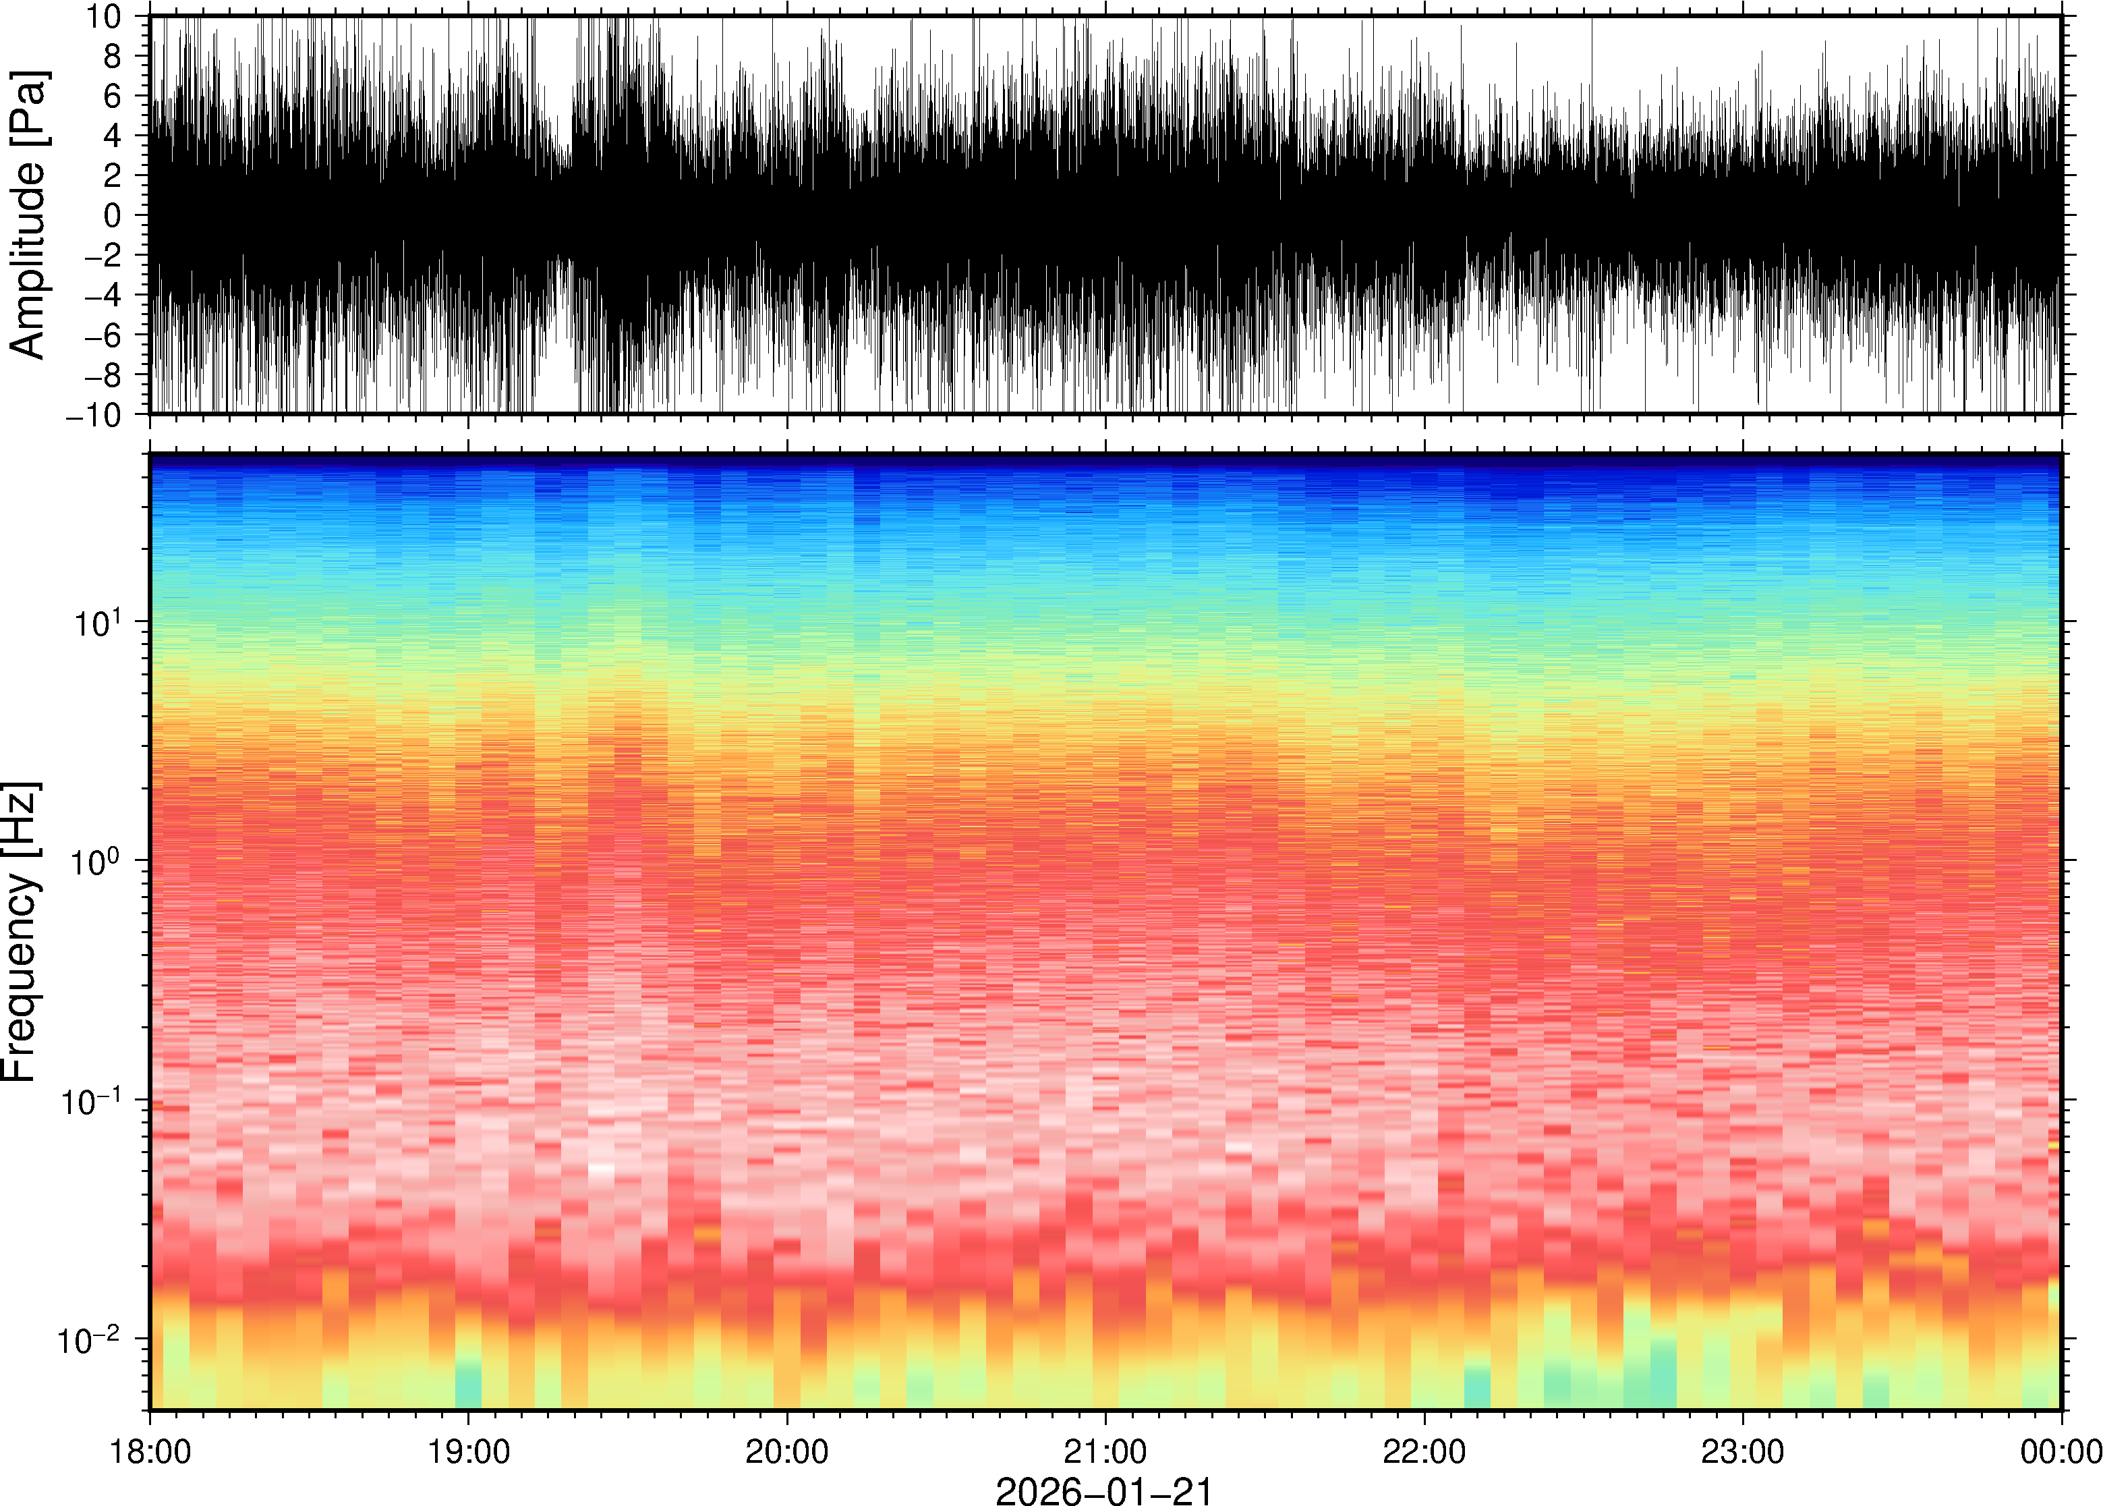
Task: Select the 19:00 time tick label
Action: coord(469,1451)
